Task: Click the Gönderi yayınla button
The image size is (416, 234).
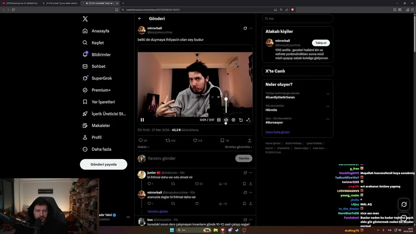Action: pos(103,164)
